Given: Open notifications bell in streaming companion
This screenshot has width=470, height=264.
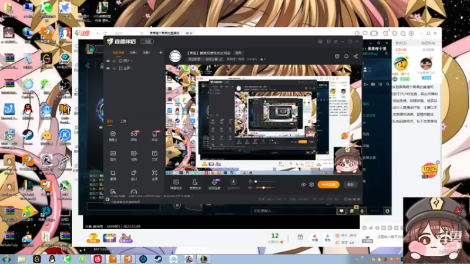Looking at the screenshot, I should 346,56.
